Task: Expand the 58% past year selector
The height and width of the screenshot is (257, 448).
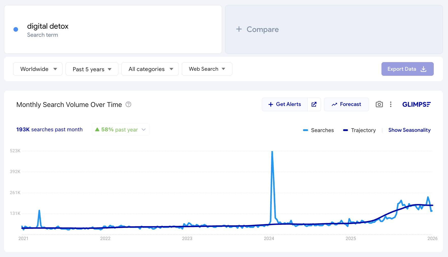Action: 121,130
